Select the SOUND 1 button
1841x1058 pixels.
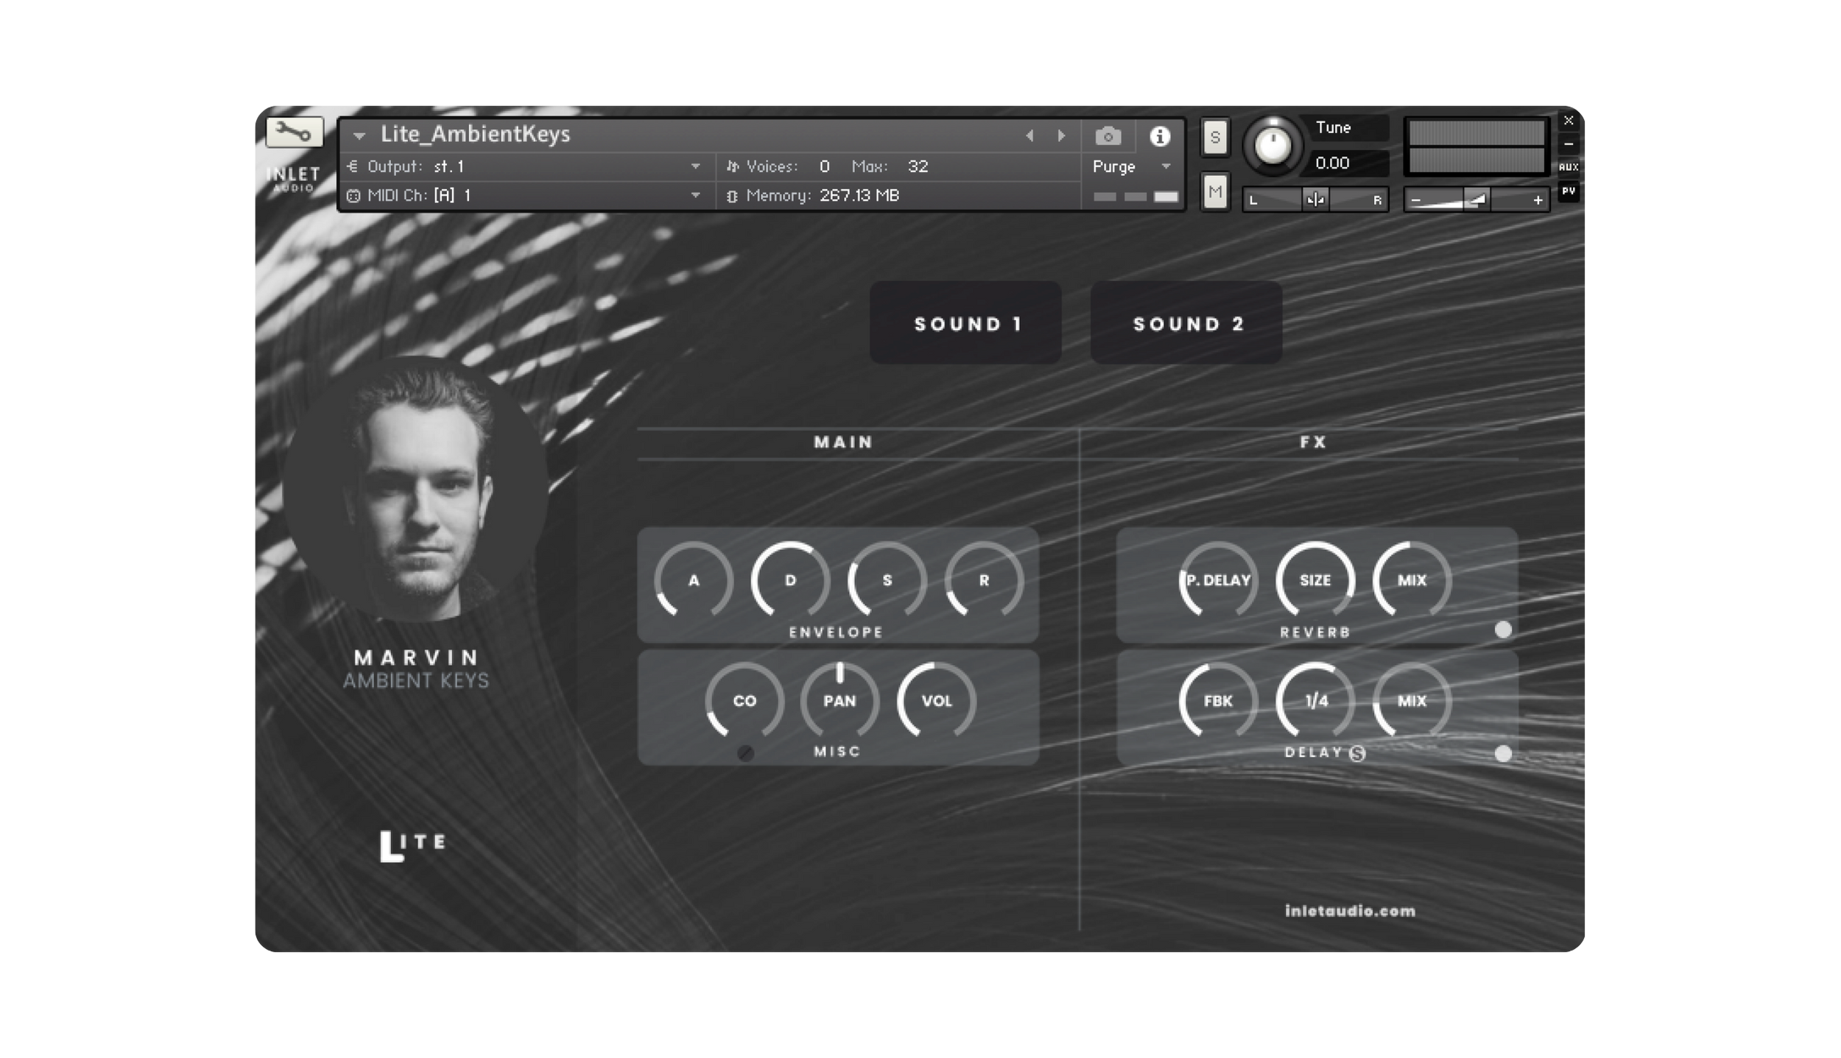coord(965,323)
